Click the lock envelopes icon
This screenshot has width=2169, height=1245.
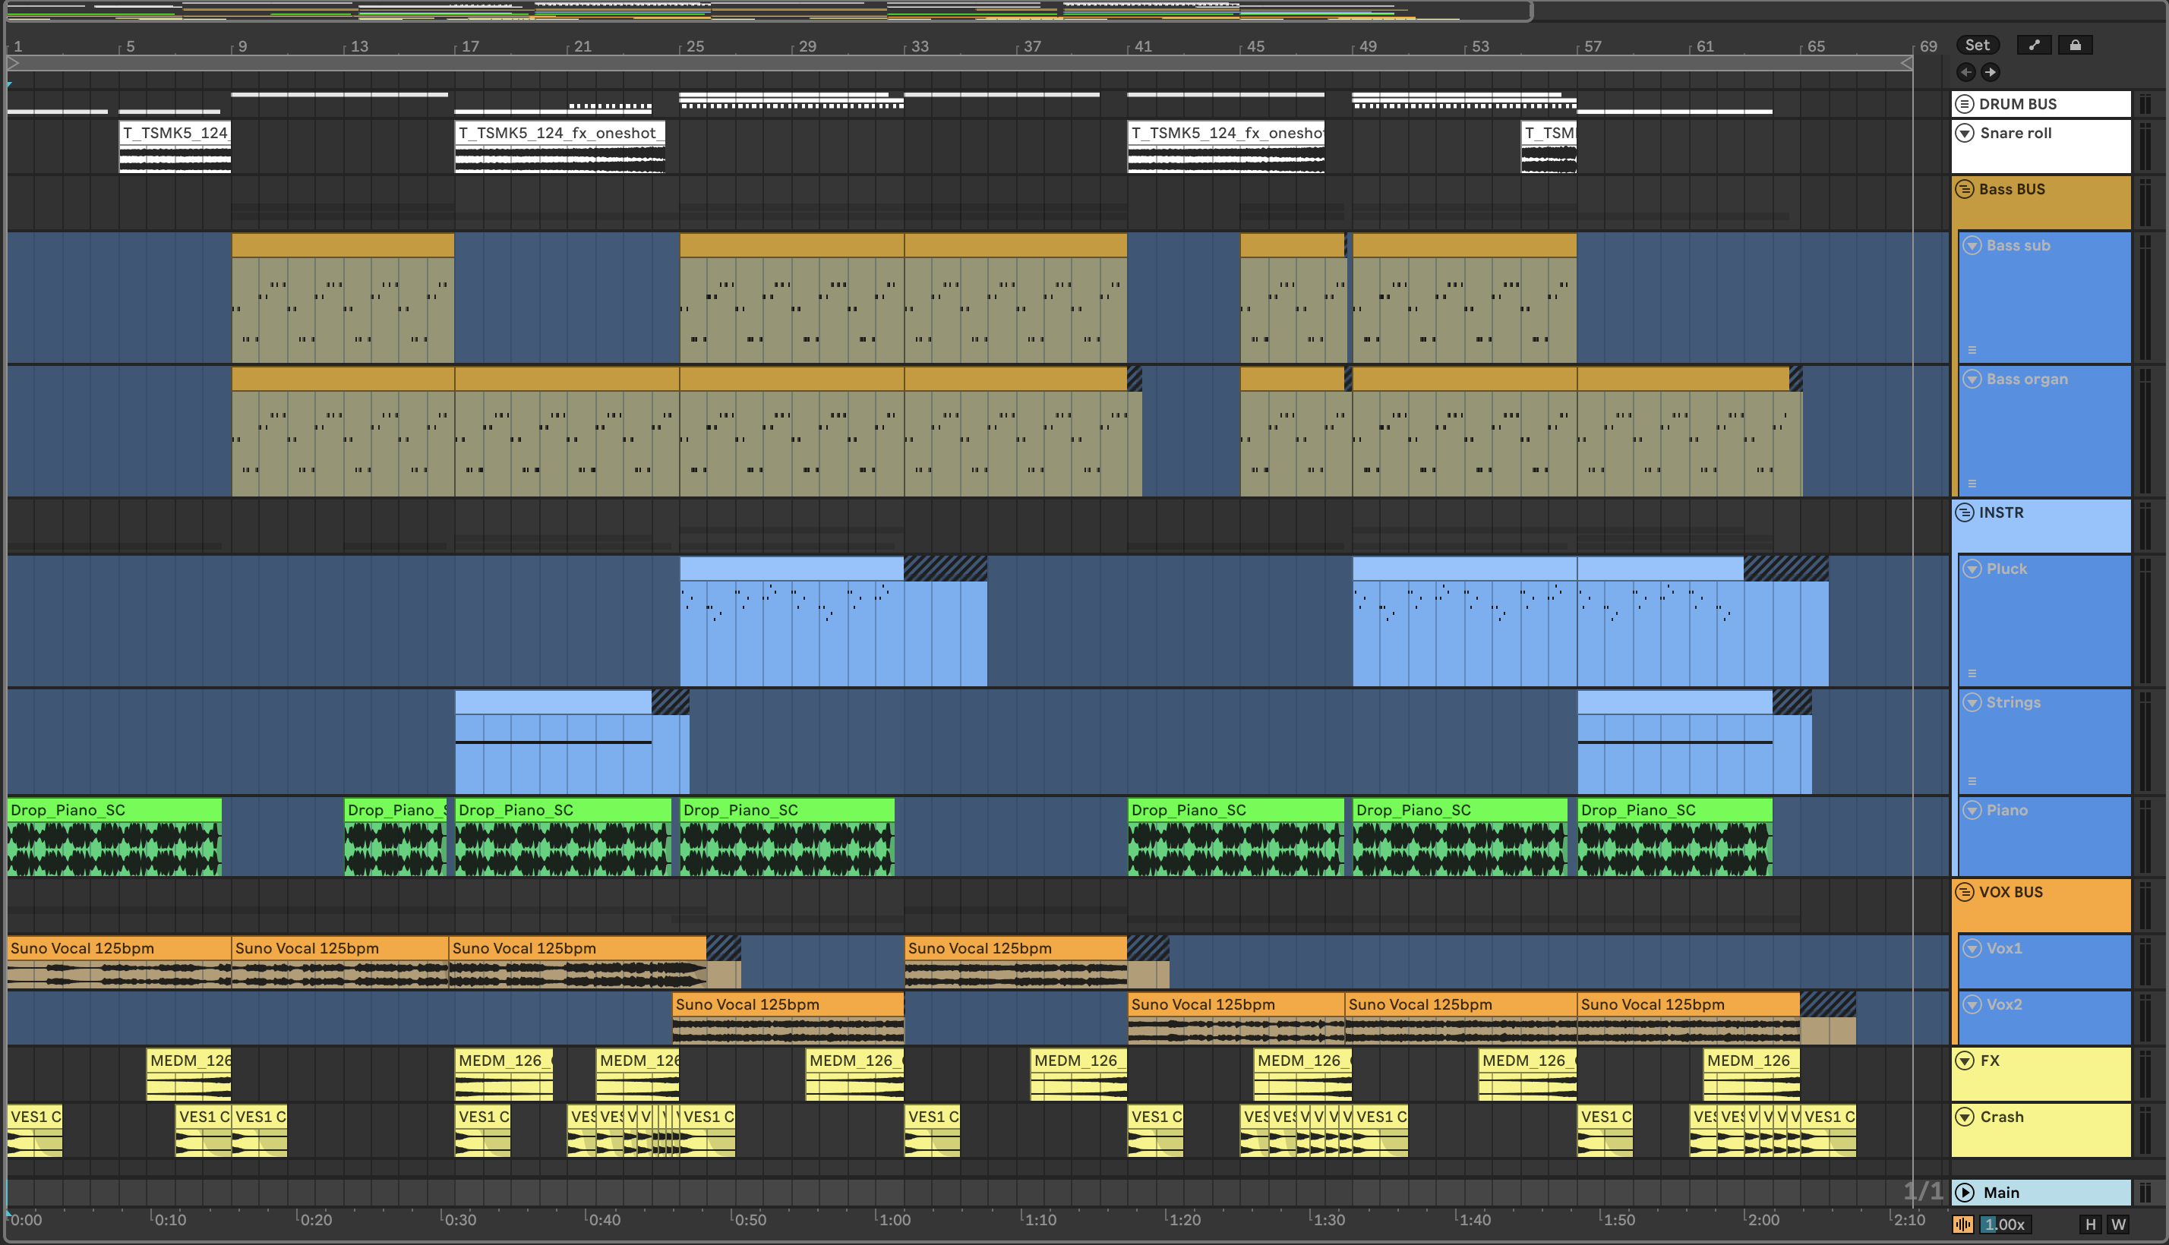[2075, 46]
